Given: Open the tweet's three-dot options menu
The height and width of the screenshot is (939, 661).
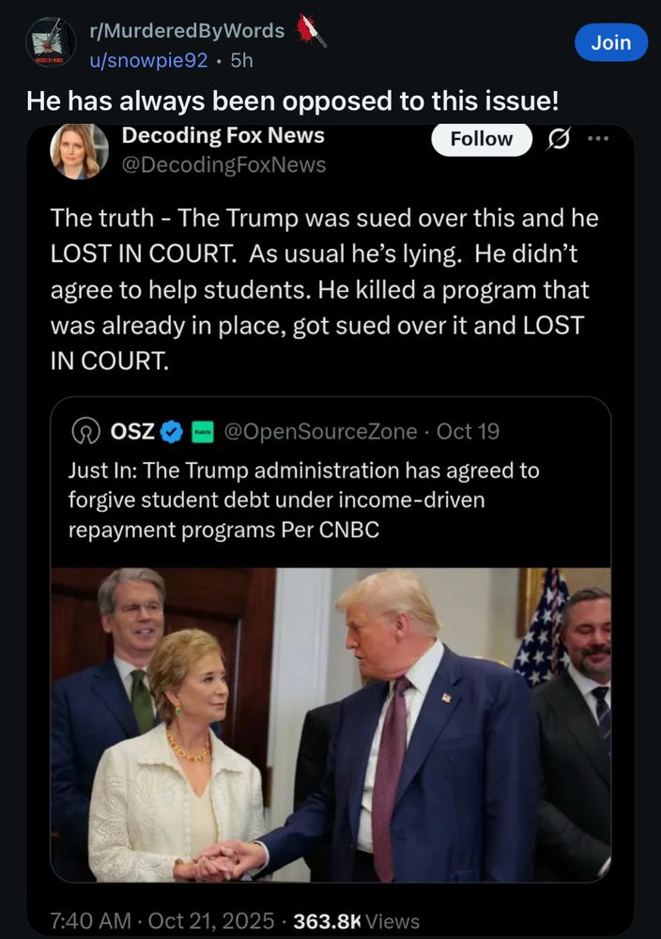Looking at the screenshot, I should pos(598,139).
